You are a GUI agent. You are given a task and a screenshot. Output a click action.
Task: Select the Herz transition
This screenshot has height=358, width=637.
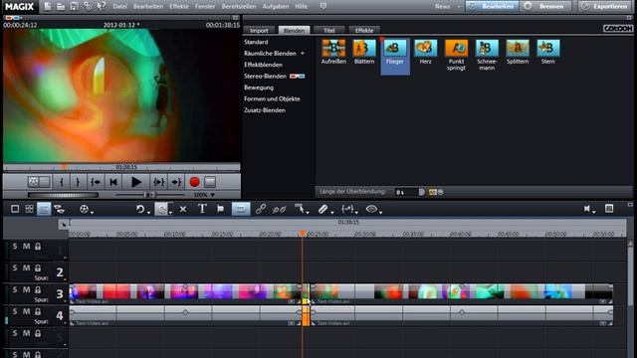pyautogui.click(x=425, y=49)
